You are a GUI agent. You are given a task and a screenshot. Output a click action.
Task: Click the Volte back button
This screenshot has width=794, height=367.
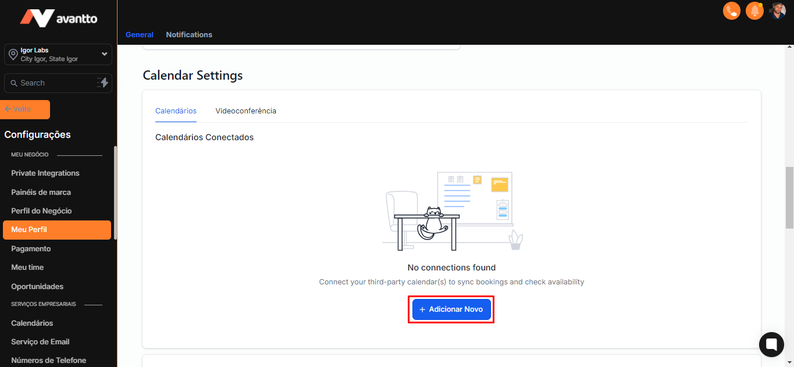pos(26,109)
